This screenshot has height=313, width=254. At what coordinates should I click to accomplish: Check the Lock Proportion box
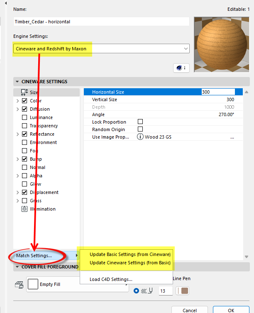pyautogui.click(x=140, y=122)
